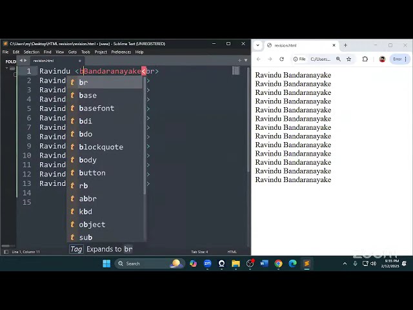Open the Help menu in Sublime Text
This screenshot has height=310, width=413.
(139, 52)
